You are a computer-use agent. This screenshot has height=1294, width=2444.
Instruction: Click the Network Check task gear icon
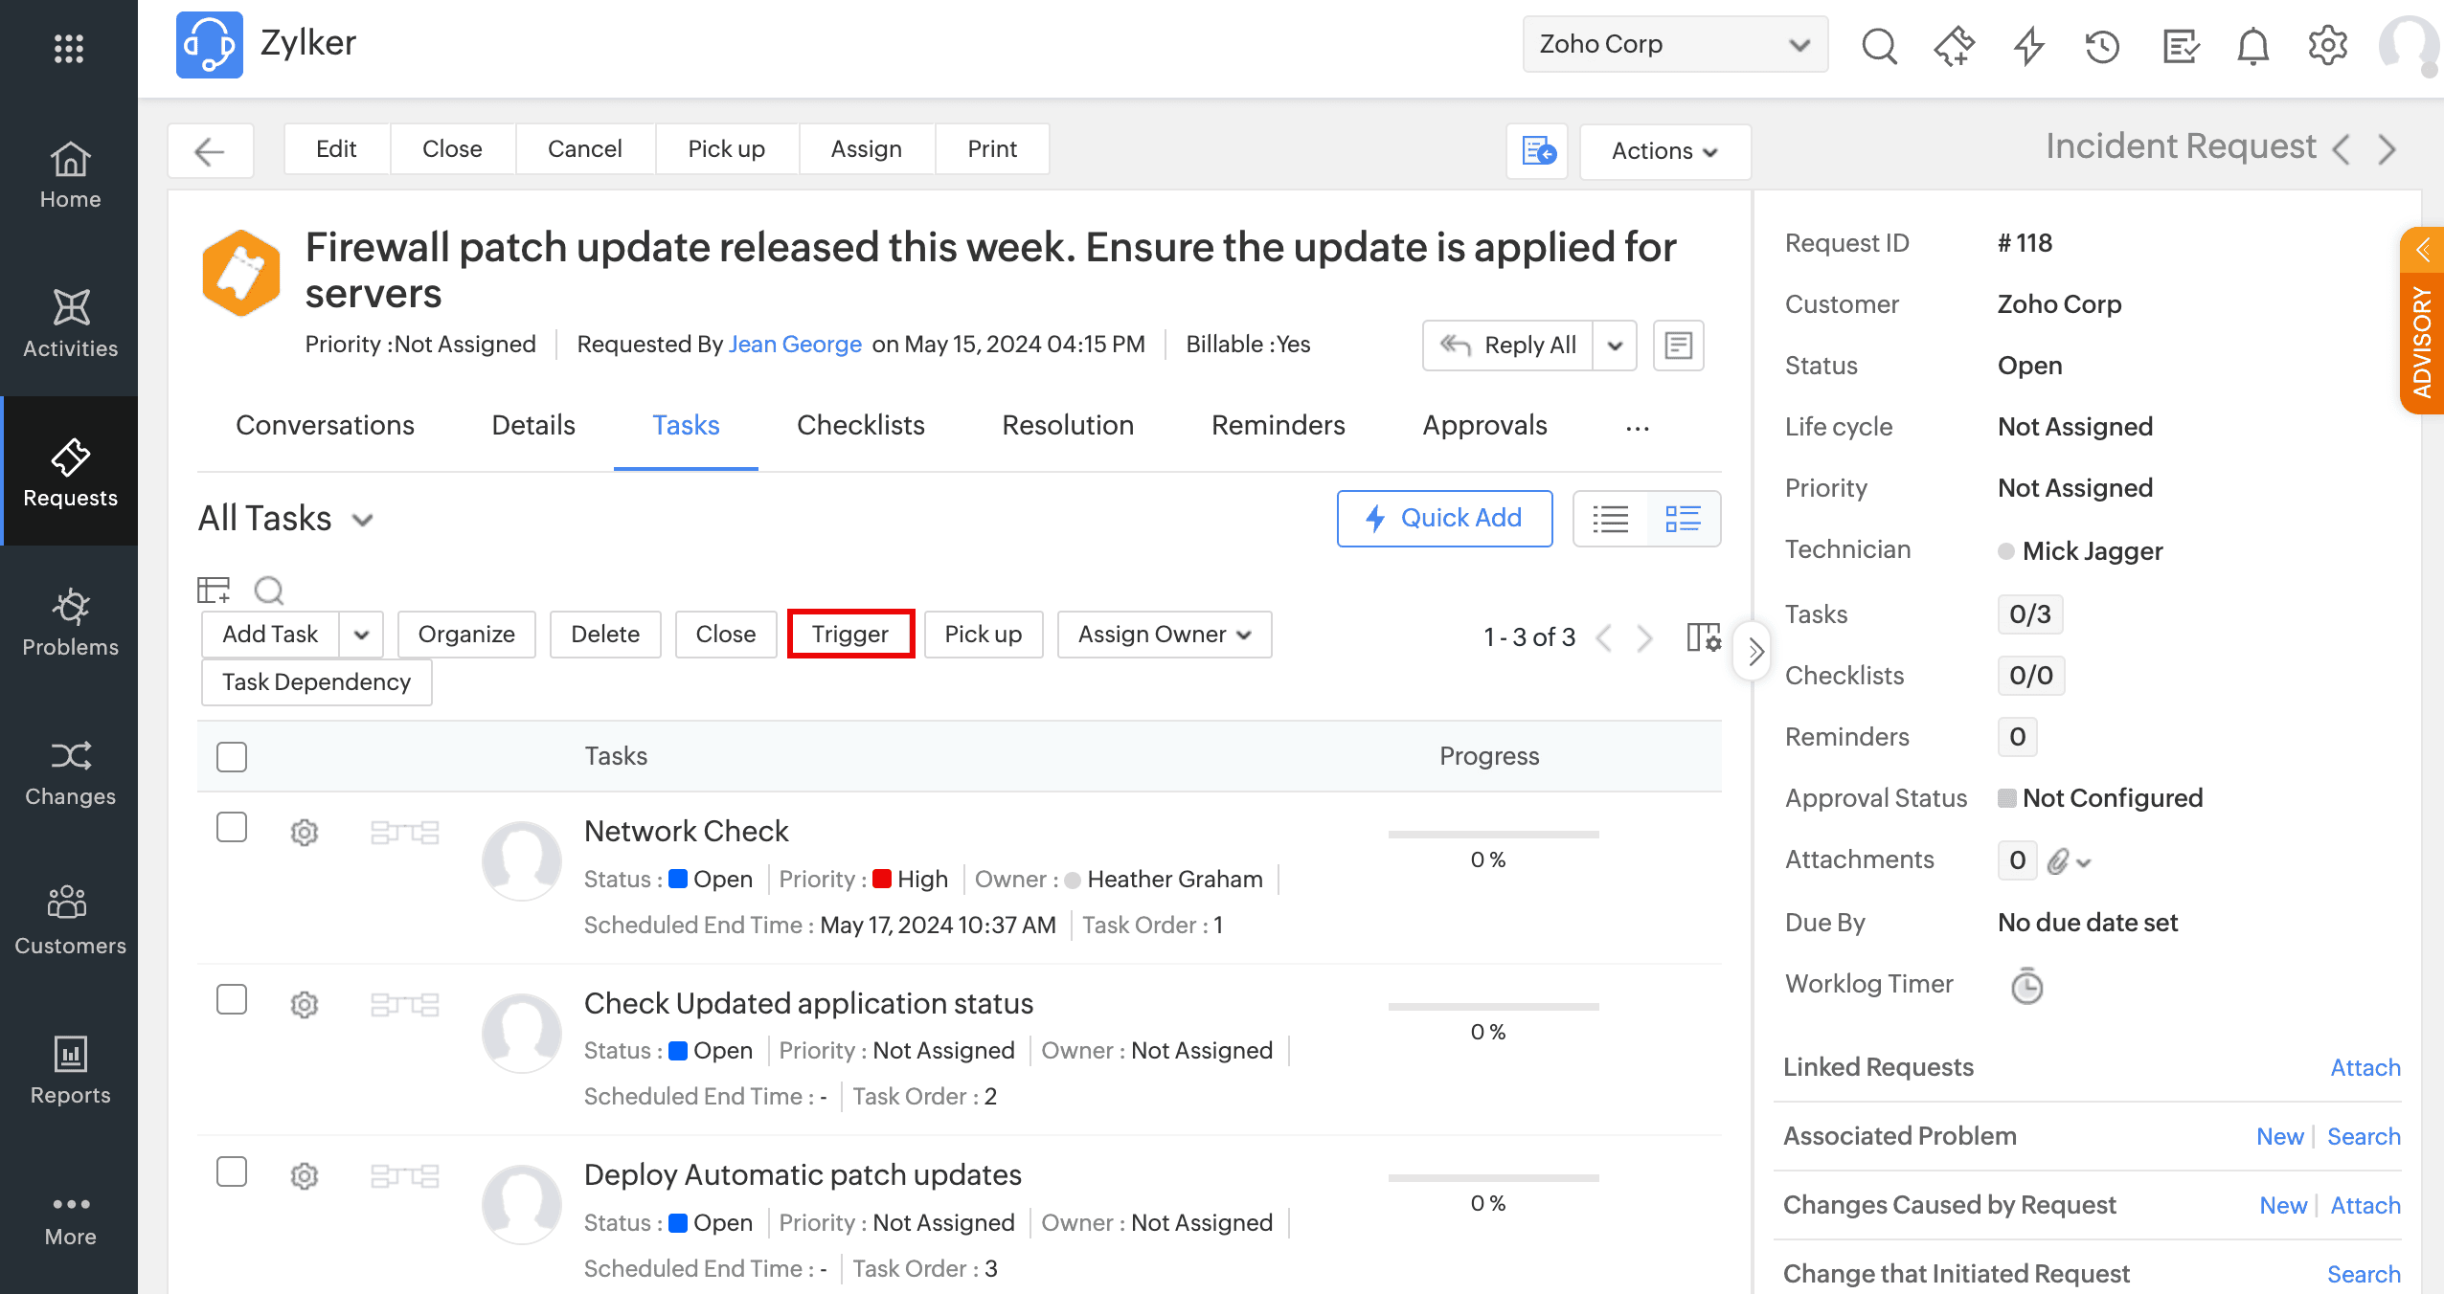click(305, 832)
